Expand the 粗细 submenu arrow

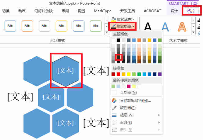pos(159,115)
